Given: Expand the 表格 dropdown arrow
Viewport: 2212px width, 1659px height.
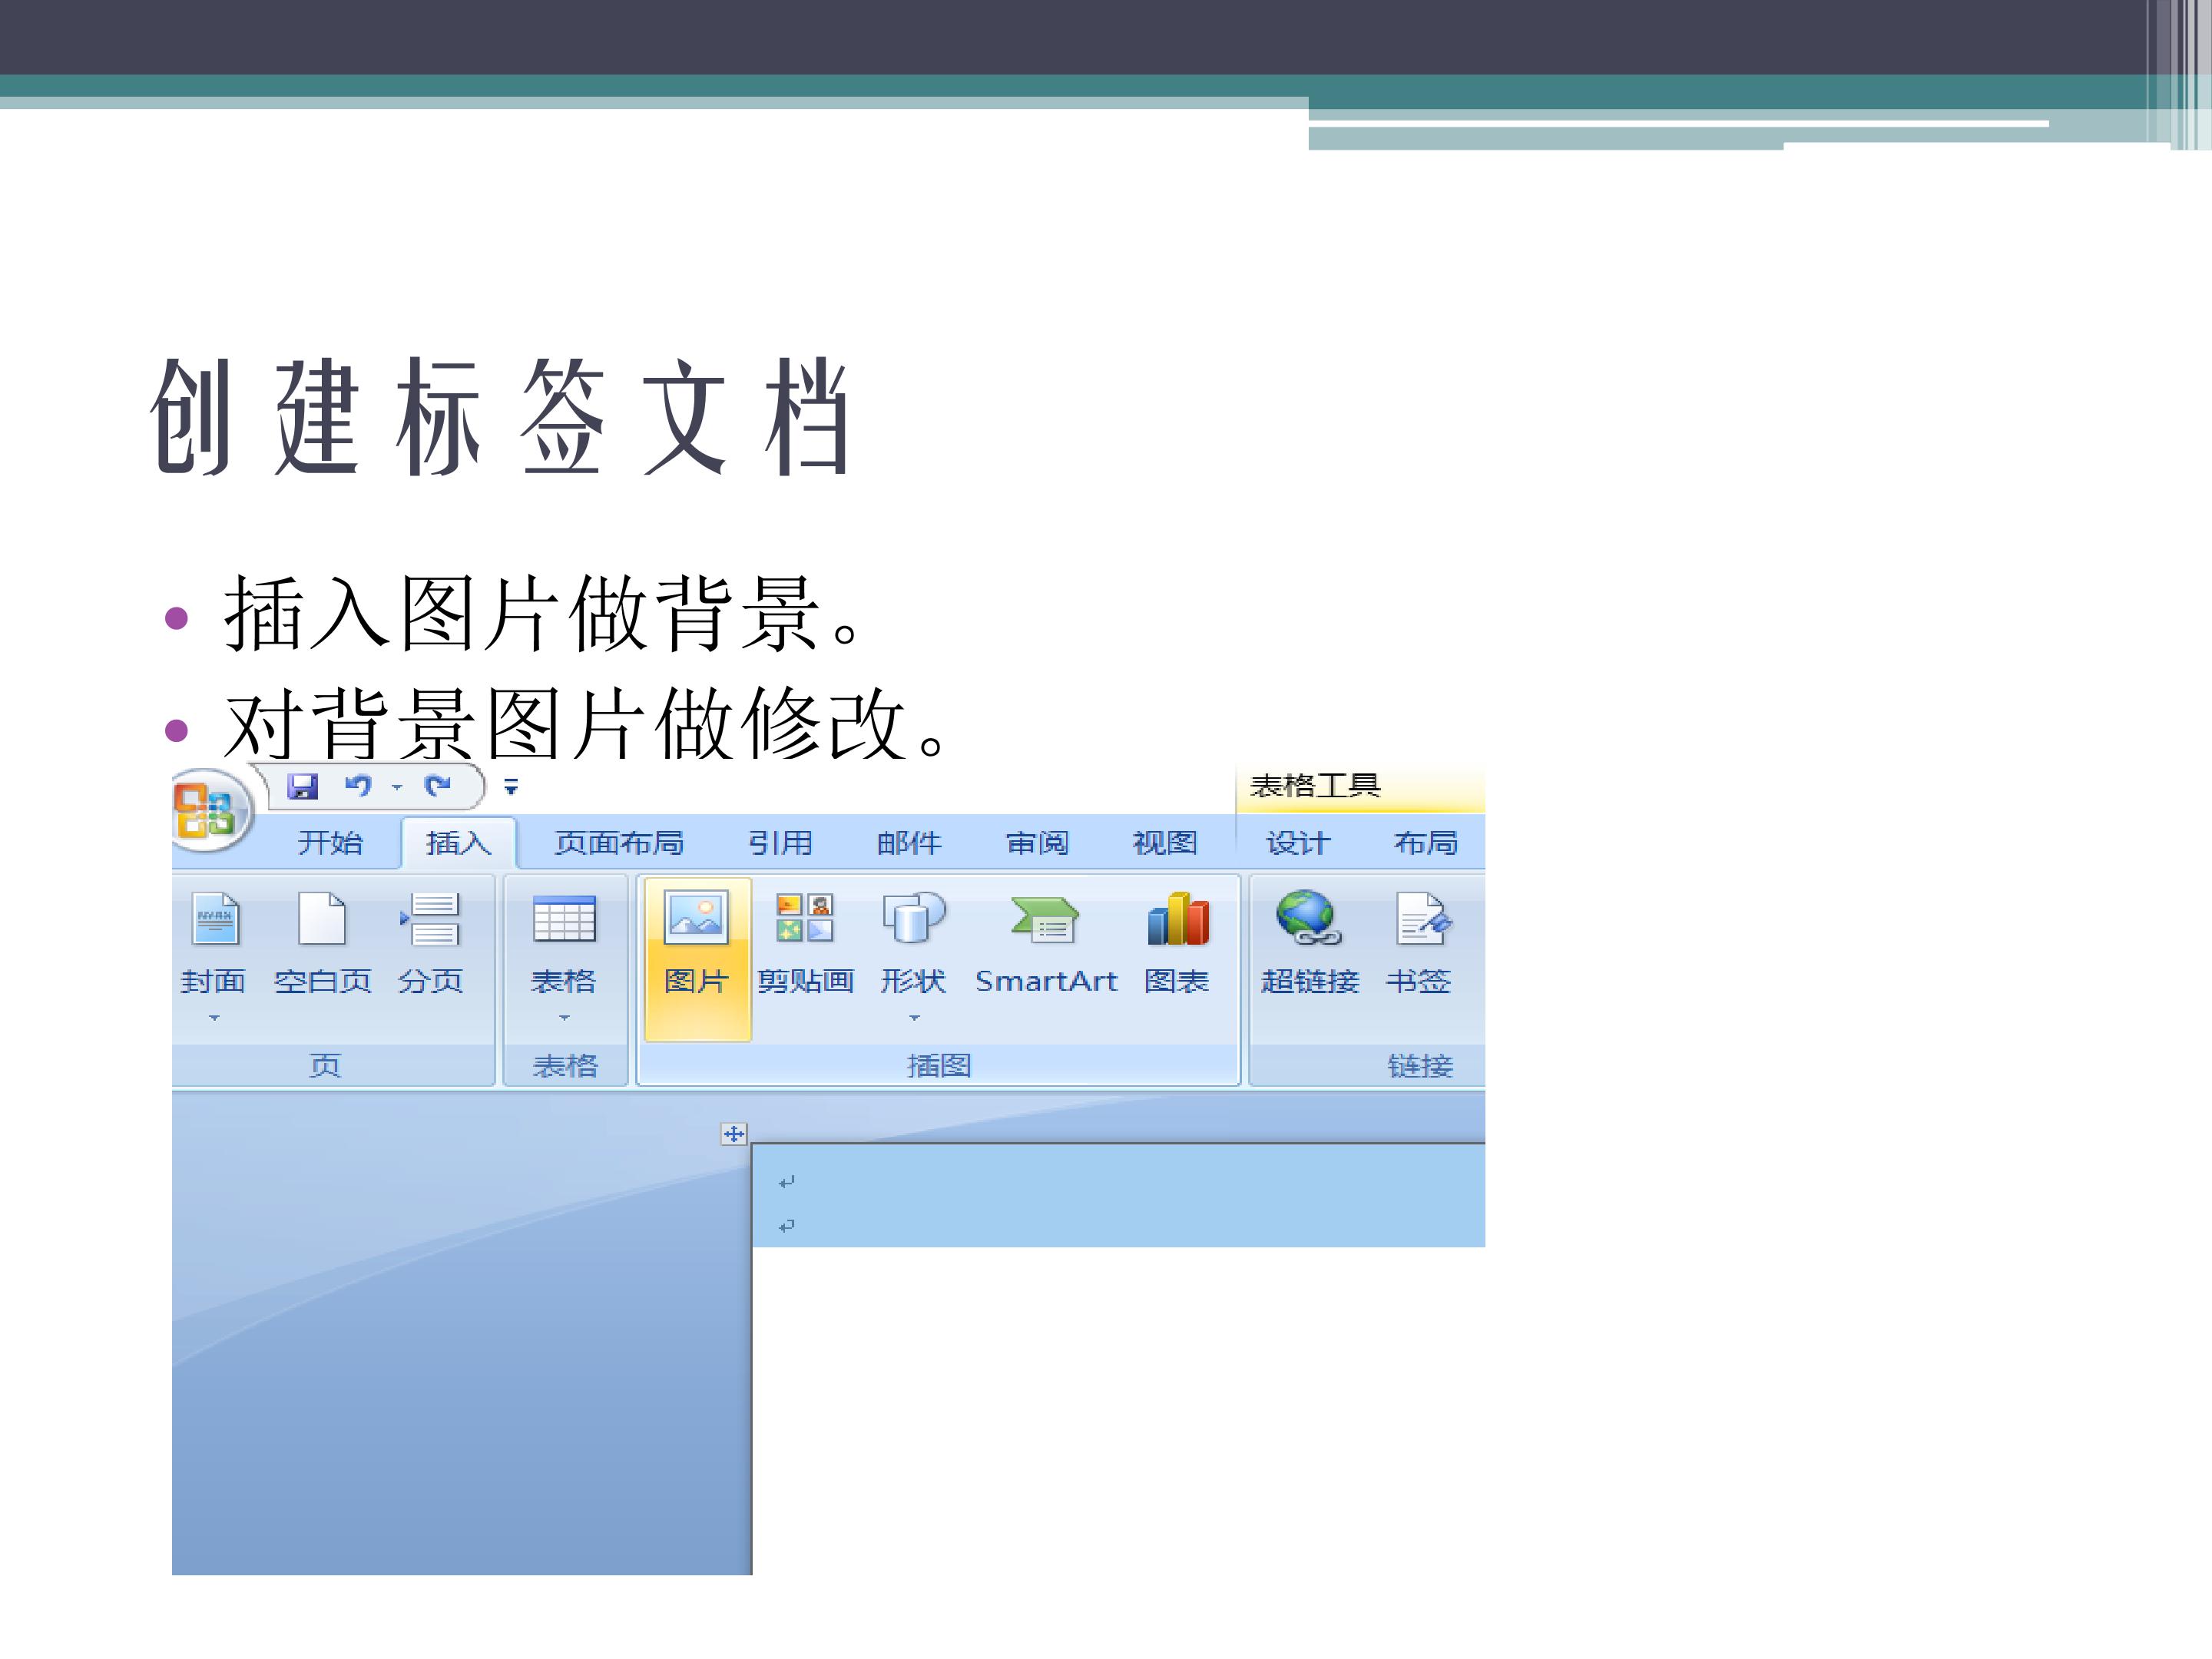Looking at the screenshot, I should 564,1018.
